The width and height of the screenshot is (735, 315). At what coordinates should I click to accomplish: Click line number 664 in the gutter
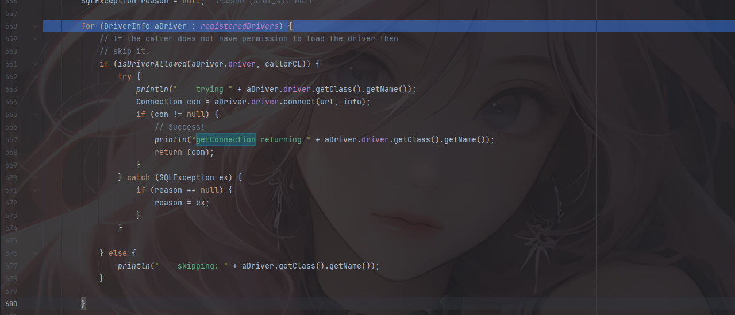[11, 102]
